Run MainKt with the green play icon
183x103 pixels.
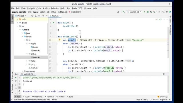coord(144,12)
